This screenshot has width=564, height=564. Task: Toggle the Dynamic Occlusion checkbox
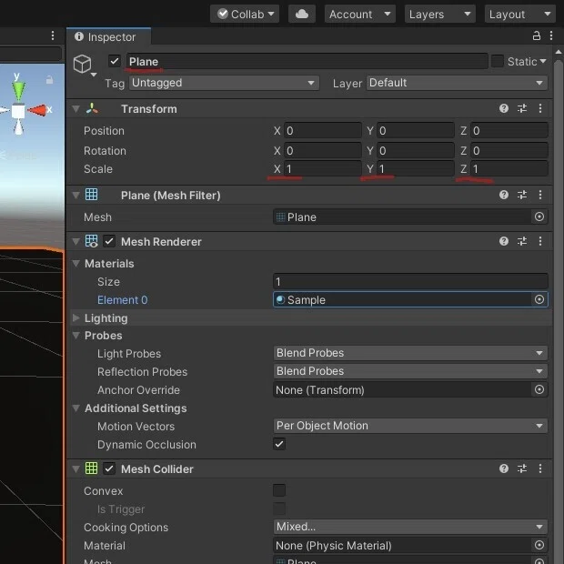coord(279,444)
